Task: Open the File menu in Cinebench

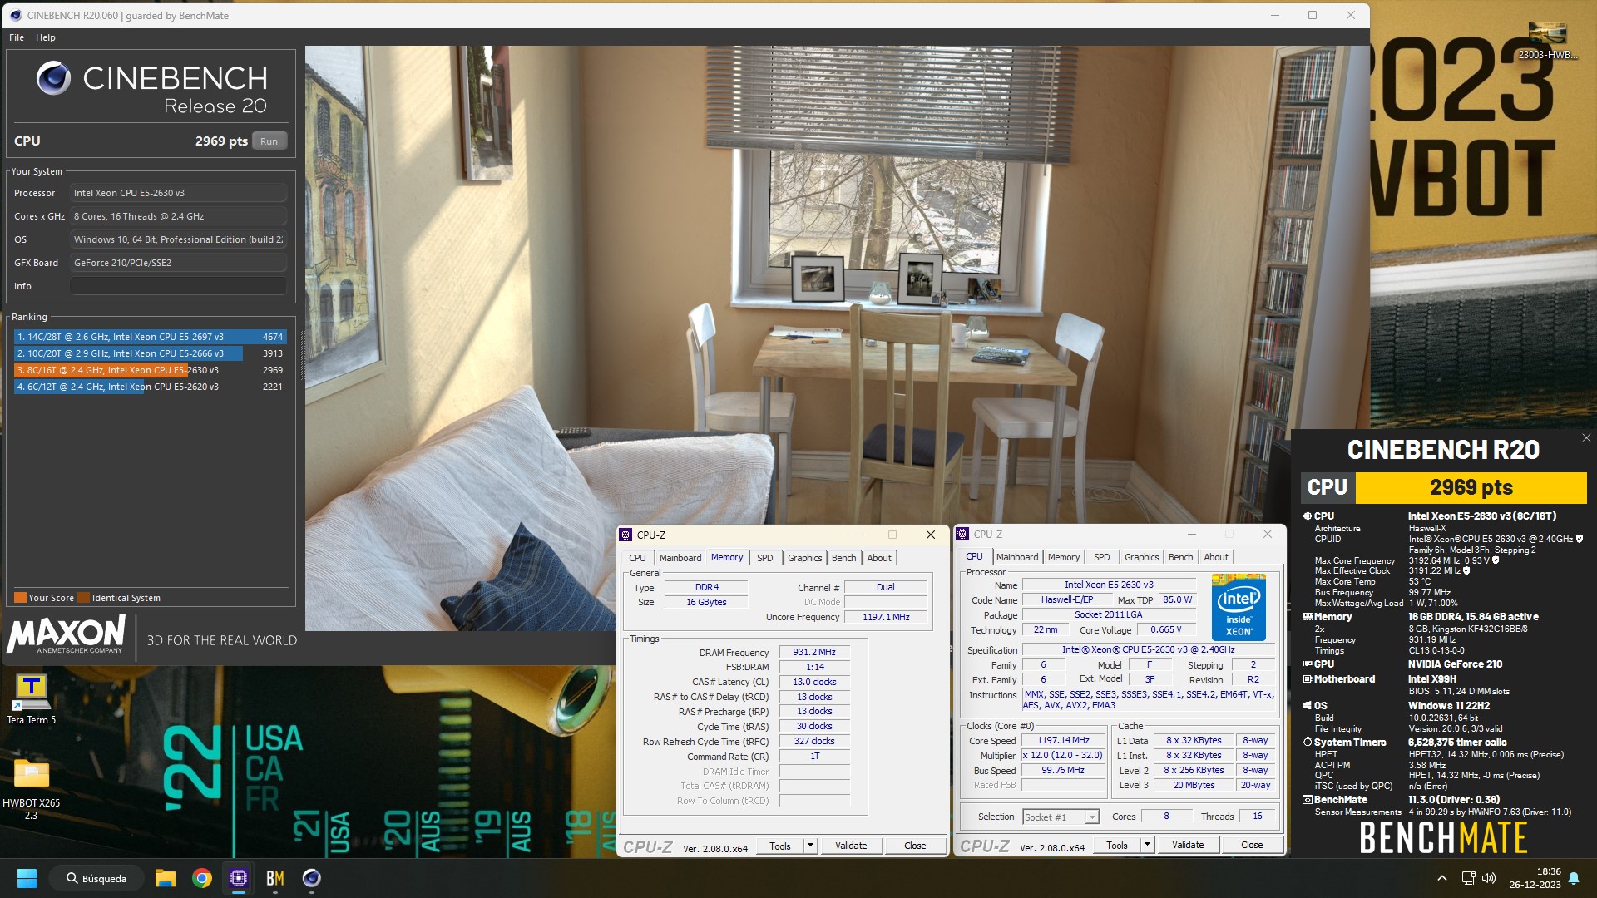Action: click(17, 37)
